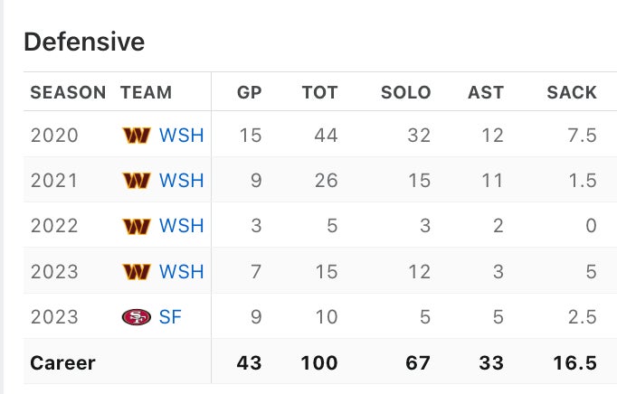This screenshot has height=394, width=617.
Task: Open the WSH team link for 2020
Action: pos(181,136)
